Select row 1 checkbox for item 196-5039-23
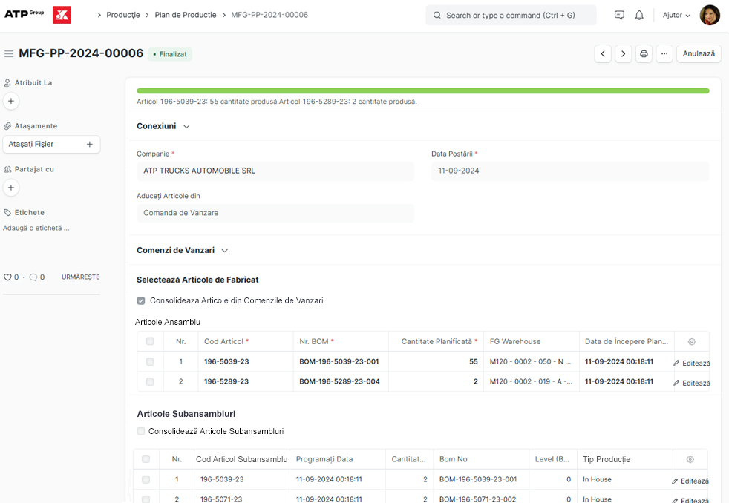 150,362
